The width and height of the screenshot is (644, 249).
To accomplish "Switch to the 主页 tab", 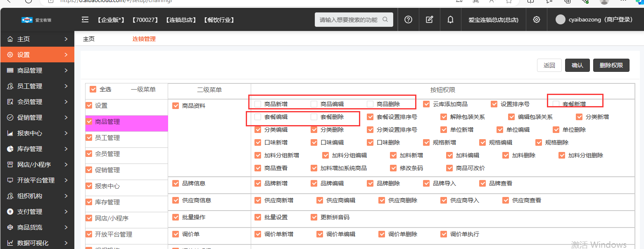I will click(x=89, y=39).
